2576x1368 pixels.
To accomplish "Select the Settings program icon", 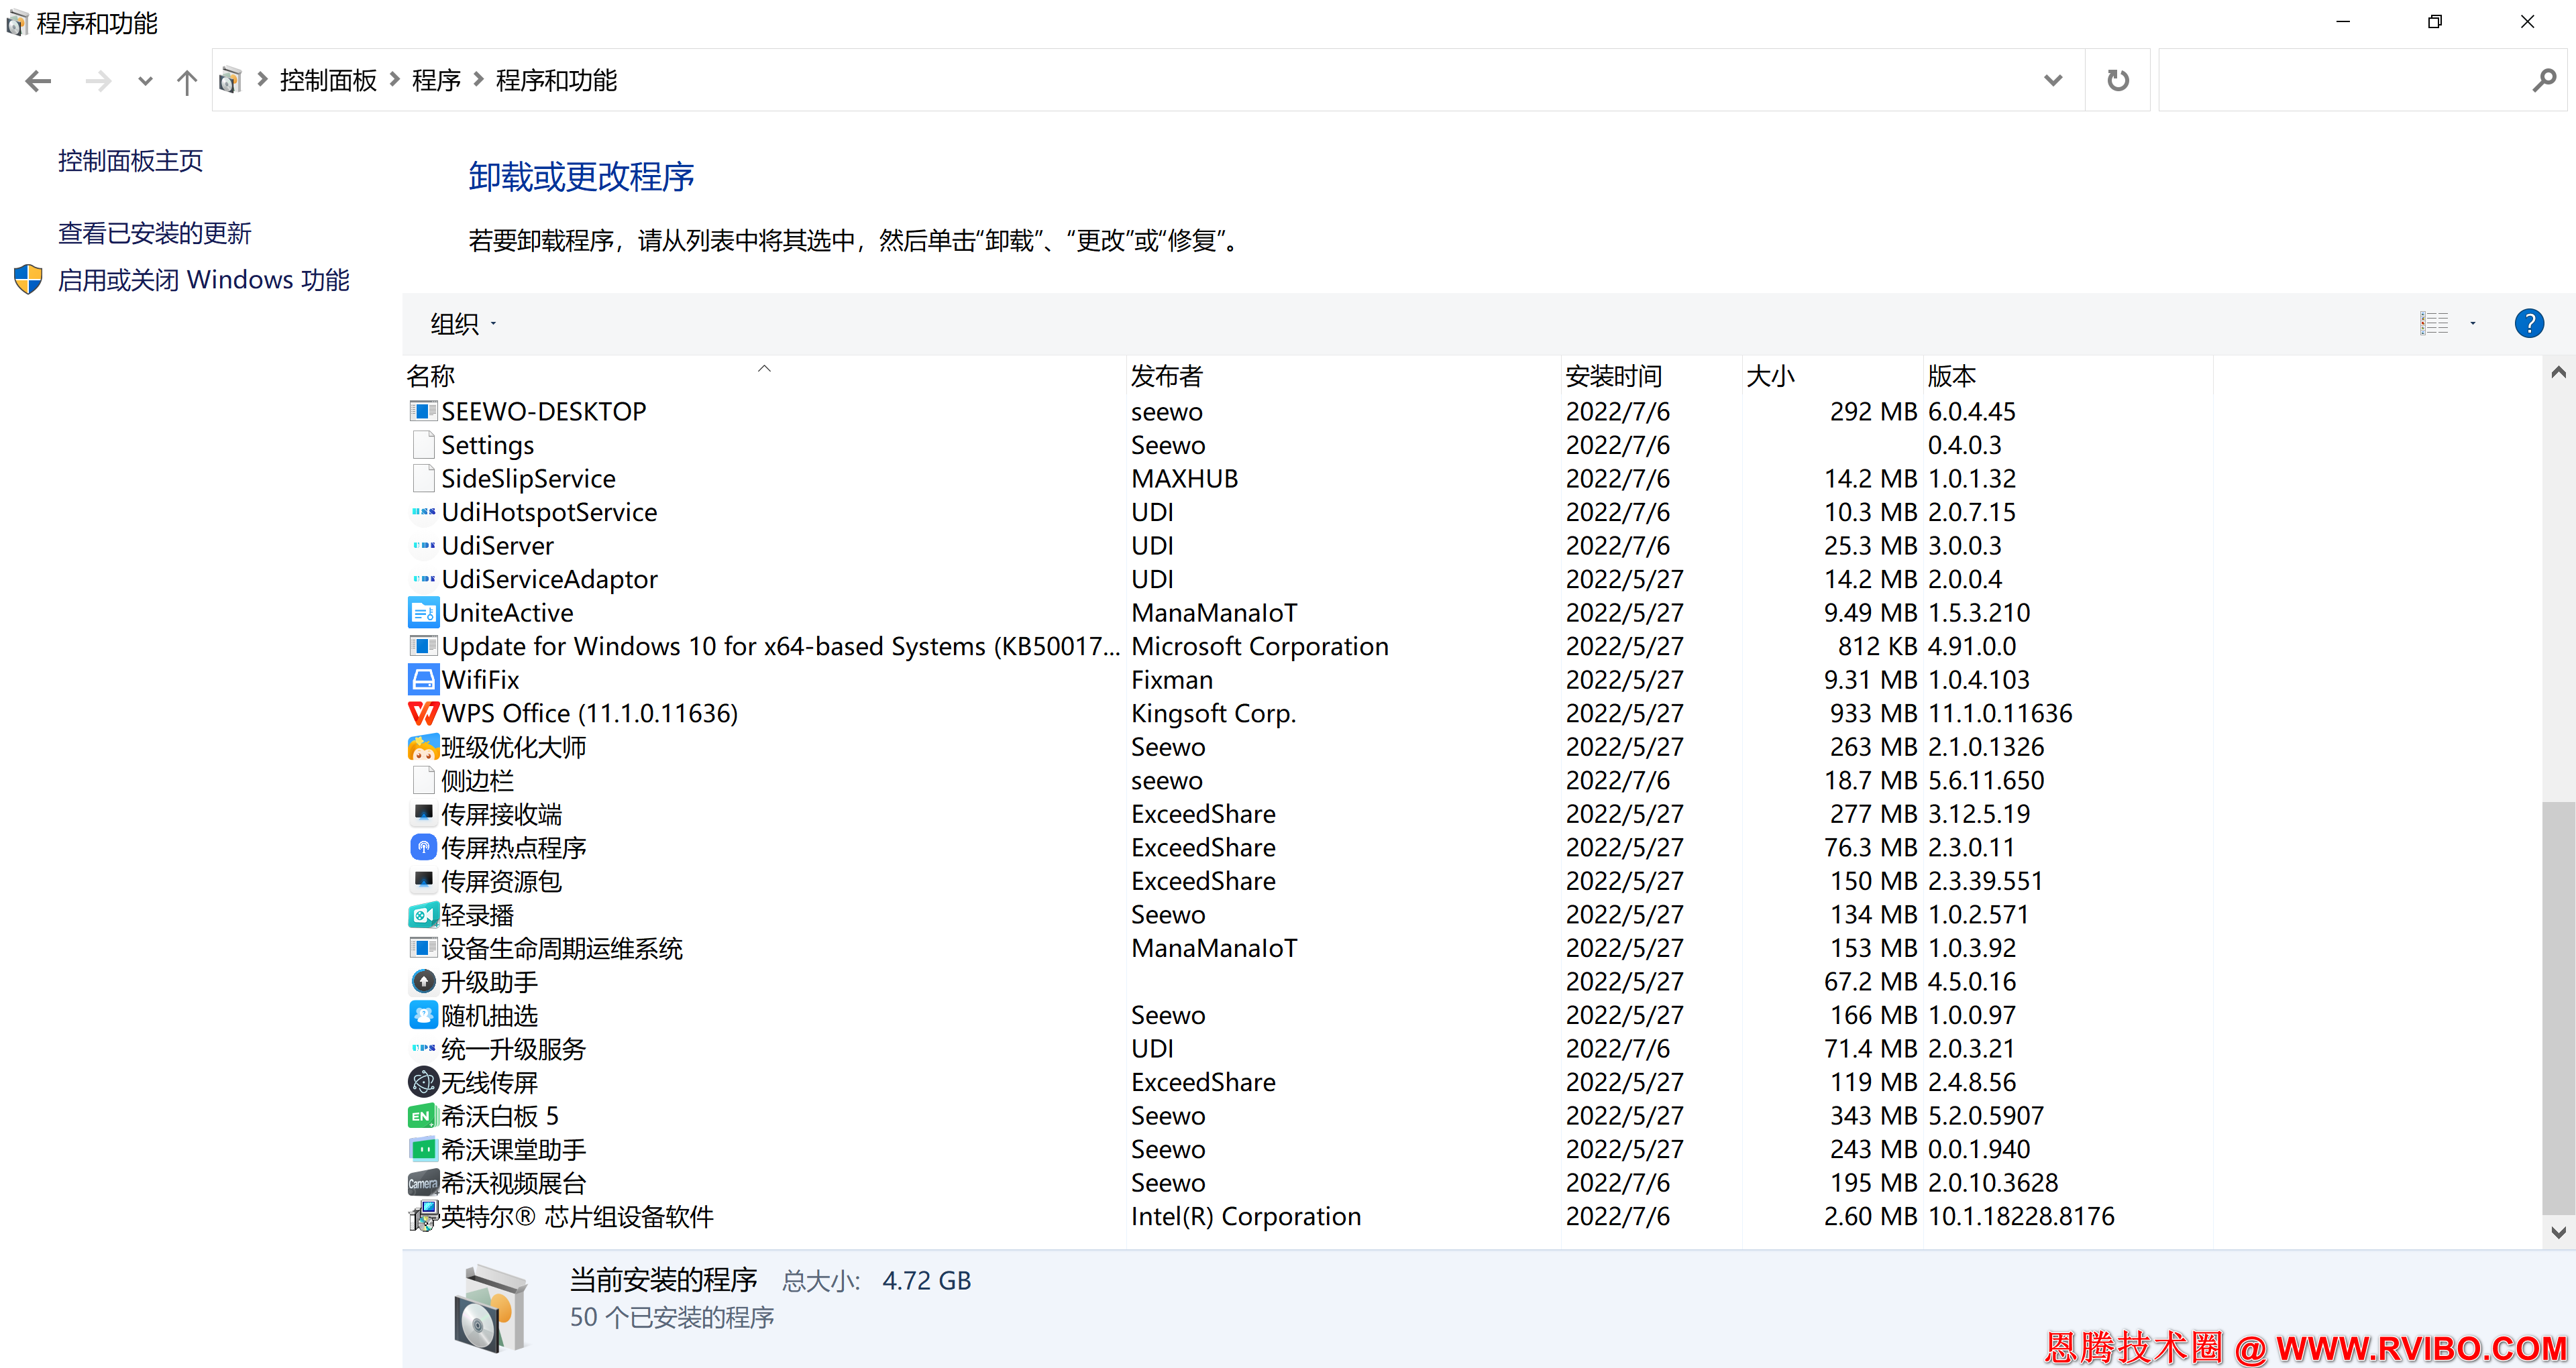I will [423, 445].
